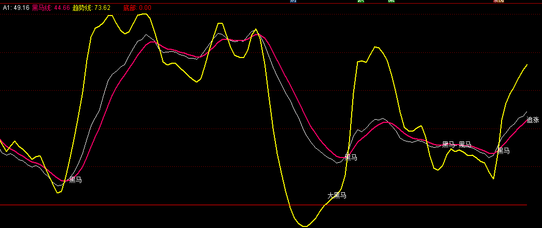This screenshot has height=228, width=542.
Task: Click the leftmost 黑马 signal label
Action: tap(76, 180)
